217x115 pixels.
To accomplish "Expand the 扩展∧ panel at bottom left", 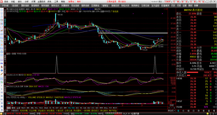I will (7, 111).
